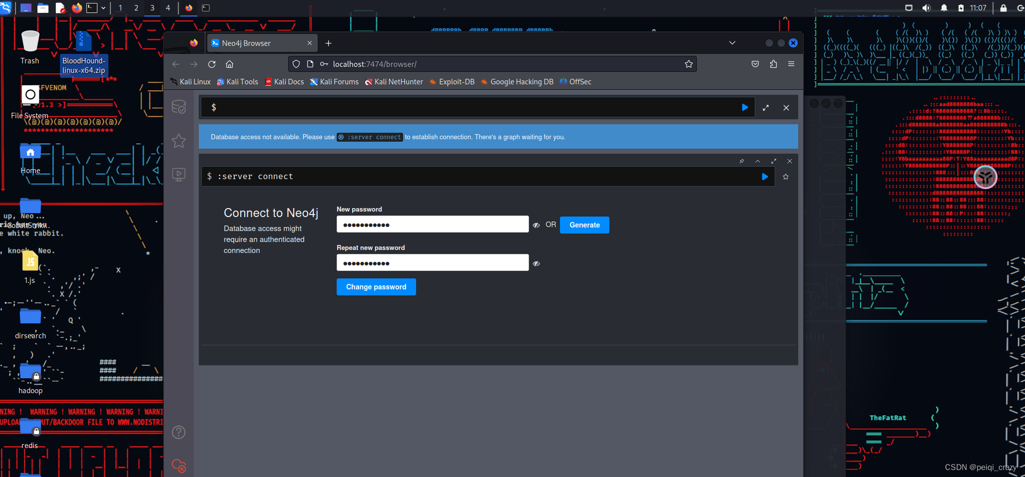Select the 1.js desktop file
This screenshot has height=477, width=1025.
30,267
